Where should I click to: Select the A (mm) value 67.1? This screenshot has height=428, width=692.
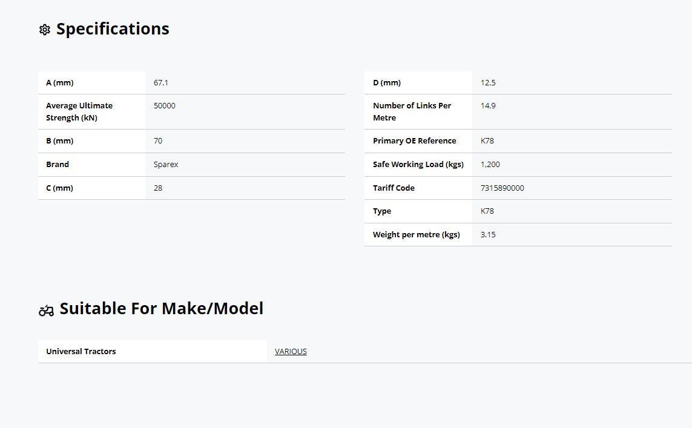pyautogui.click(x=161, y=82)
